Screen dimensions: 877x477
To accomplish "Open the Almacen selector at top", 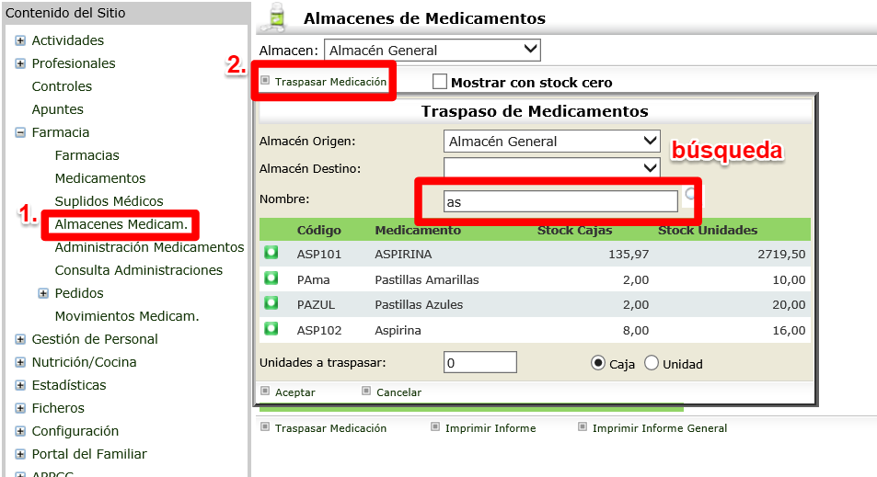I will pos(433,50).
